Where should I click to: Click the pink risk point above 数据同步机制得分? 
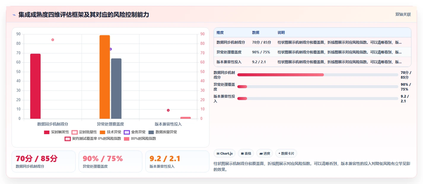pyautogui.click(x=53, y=40)
